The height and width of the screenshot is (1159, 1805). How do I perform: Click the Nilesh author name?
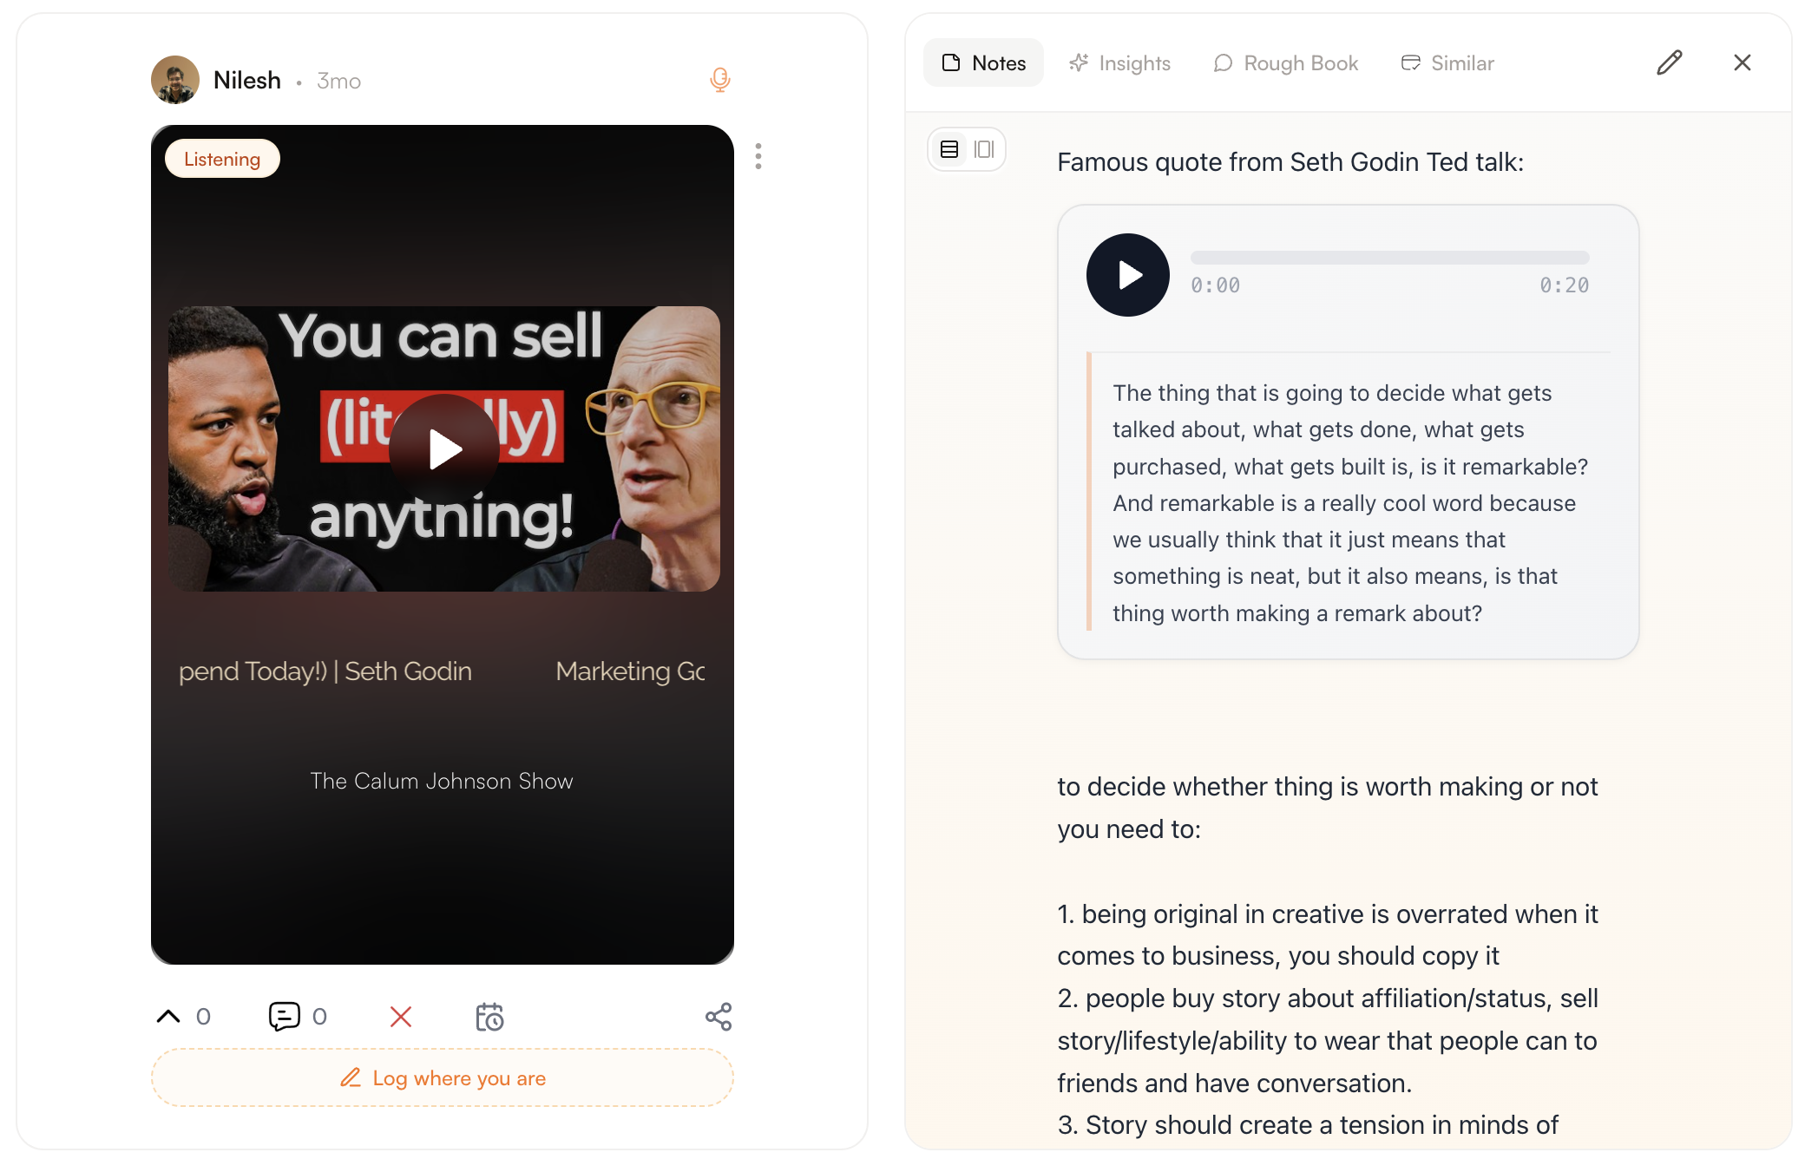247,80
